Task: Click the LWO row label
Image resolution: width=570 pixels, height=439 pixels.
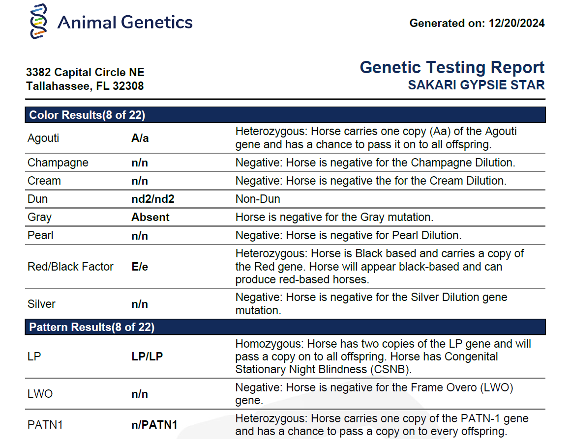Action: pos(40,394)
